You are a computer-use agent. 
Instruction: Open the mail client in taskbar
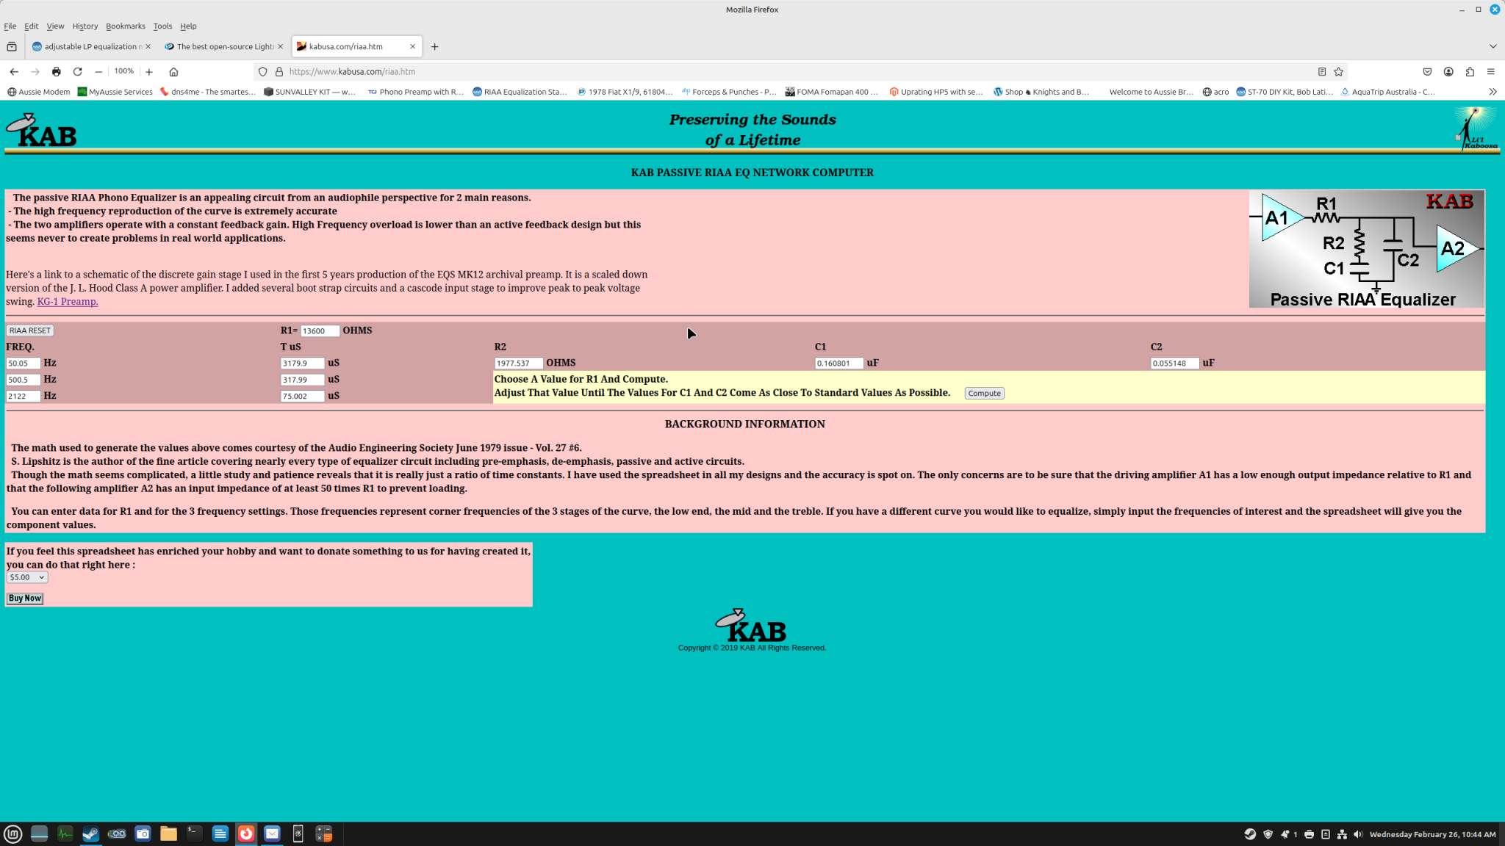pos(272,834)
